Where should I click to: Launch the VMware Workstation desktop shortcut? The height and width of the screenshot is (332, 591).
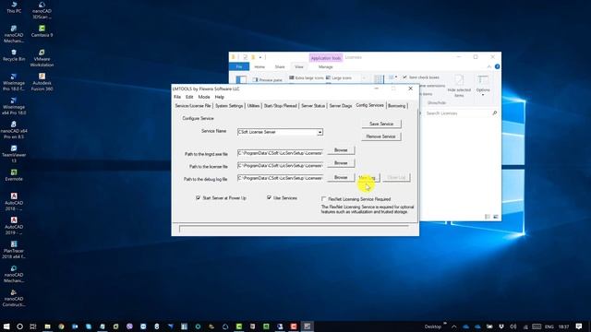[42, 58]
